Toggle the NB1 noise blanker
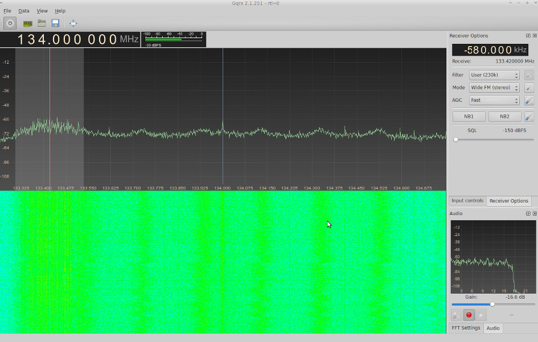This screenshot has width=538, height=342. pos(469,117)
